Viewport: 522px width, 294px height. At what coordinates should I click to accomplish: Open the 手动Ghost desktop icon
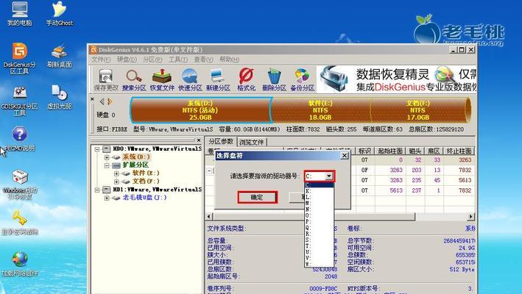(x=59, y=13)
